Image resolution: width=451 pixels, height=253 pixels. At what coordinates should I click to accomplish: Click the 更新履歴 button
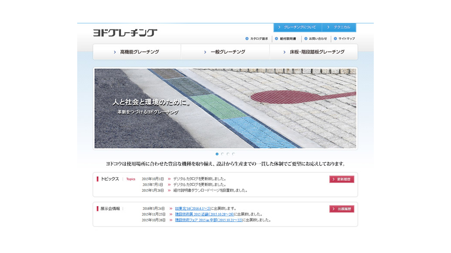tap(342, 179)
